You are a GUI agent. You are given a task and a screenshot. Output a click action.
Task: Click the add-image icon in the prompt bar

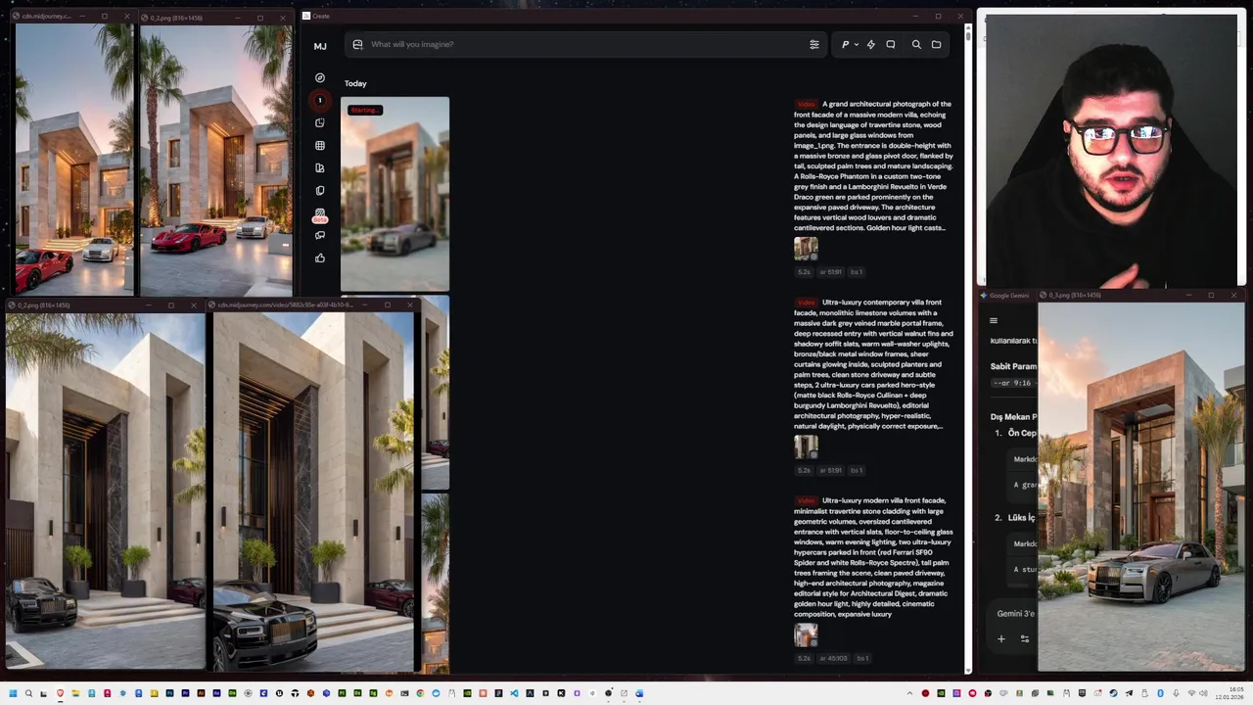(357, 44)
